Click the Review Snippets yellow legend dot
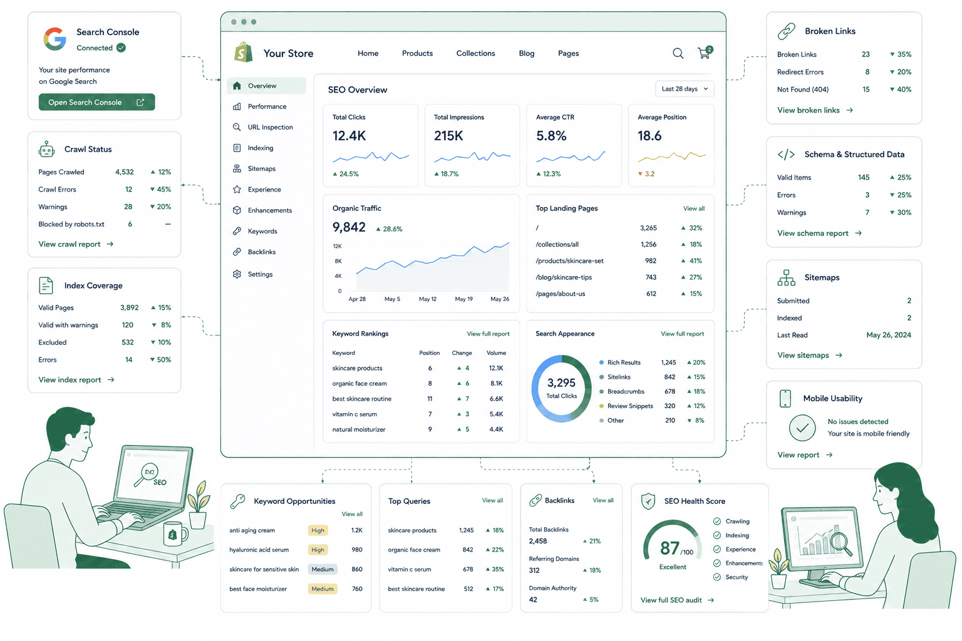Image resolution: width=962 pixels, height=641 pixels. [x=601, y=406]
